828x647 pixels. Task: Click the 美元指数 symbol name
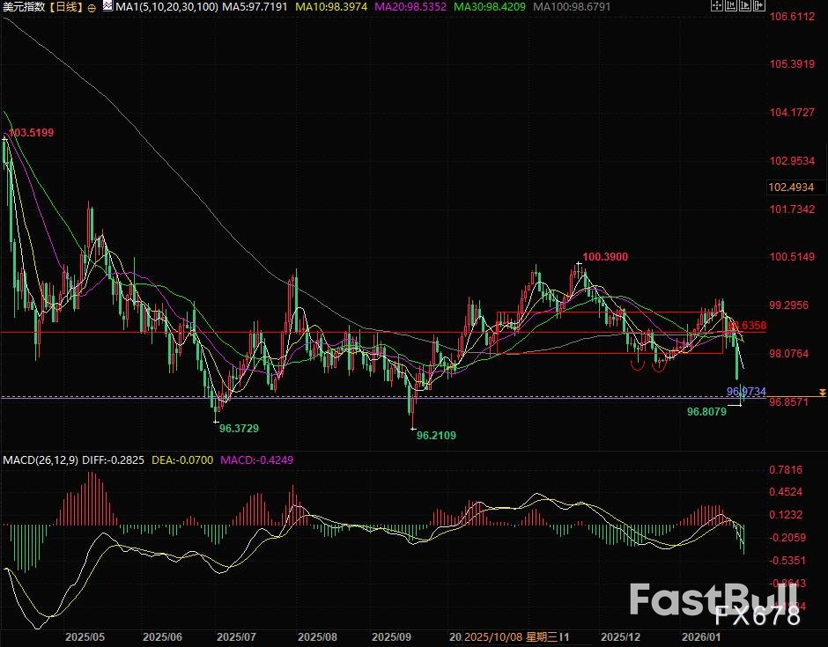(x=23, y=7)
